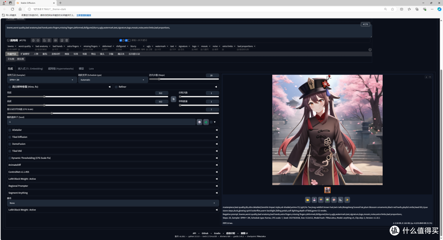The width and height of the screenshot is (443, 240).
Task: Click the trash icon in the negative prompt toolbar
Action: coord(67,41)
